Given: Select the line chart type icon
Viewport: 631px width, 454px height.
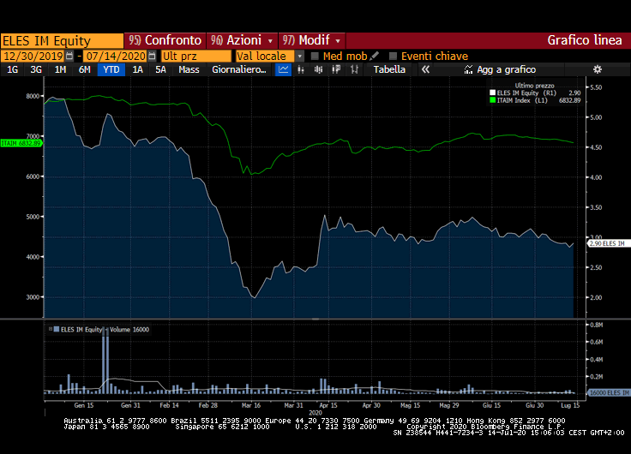Looking at the screenshot, I should pyautogui.click(x=284, y=69).
